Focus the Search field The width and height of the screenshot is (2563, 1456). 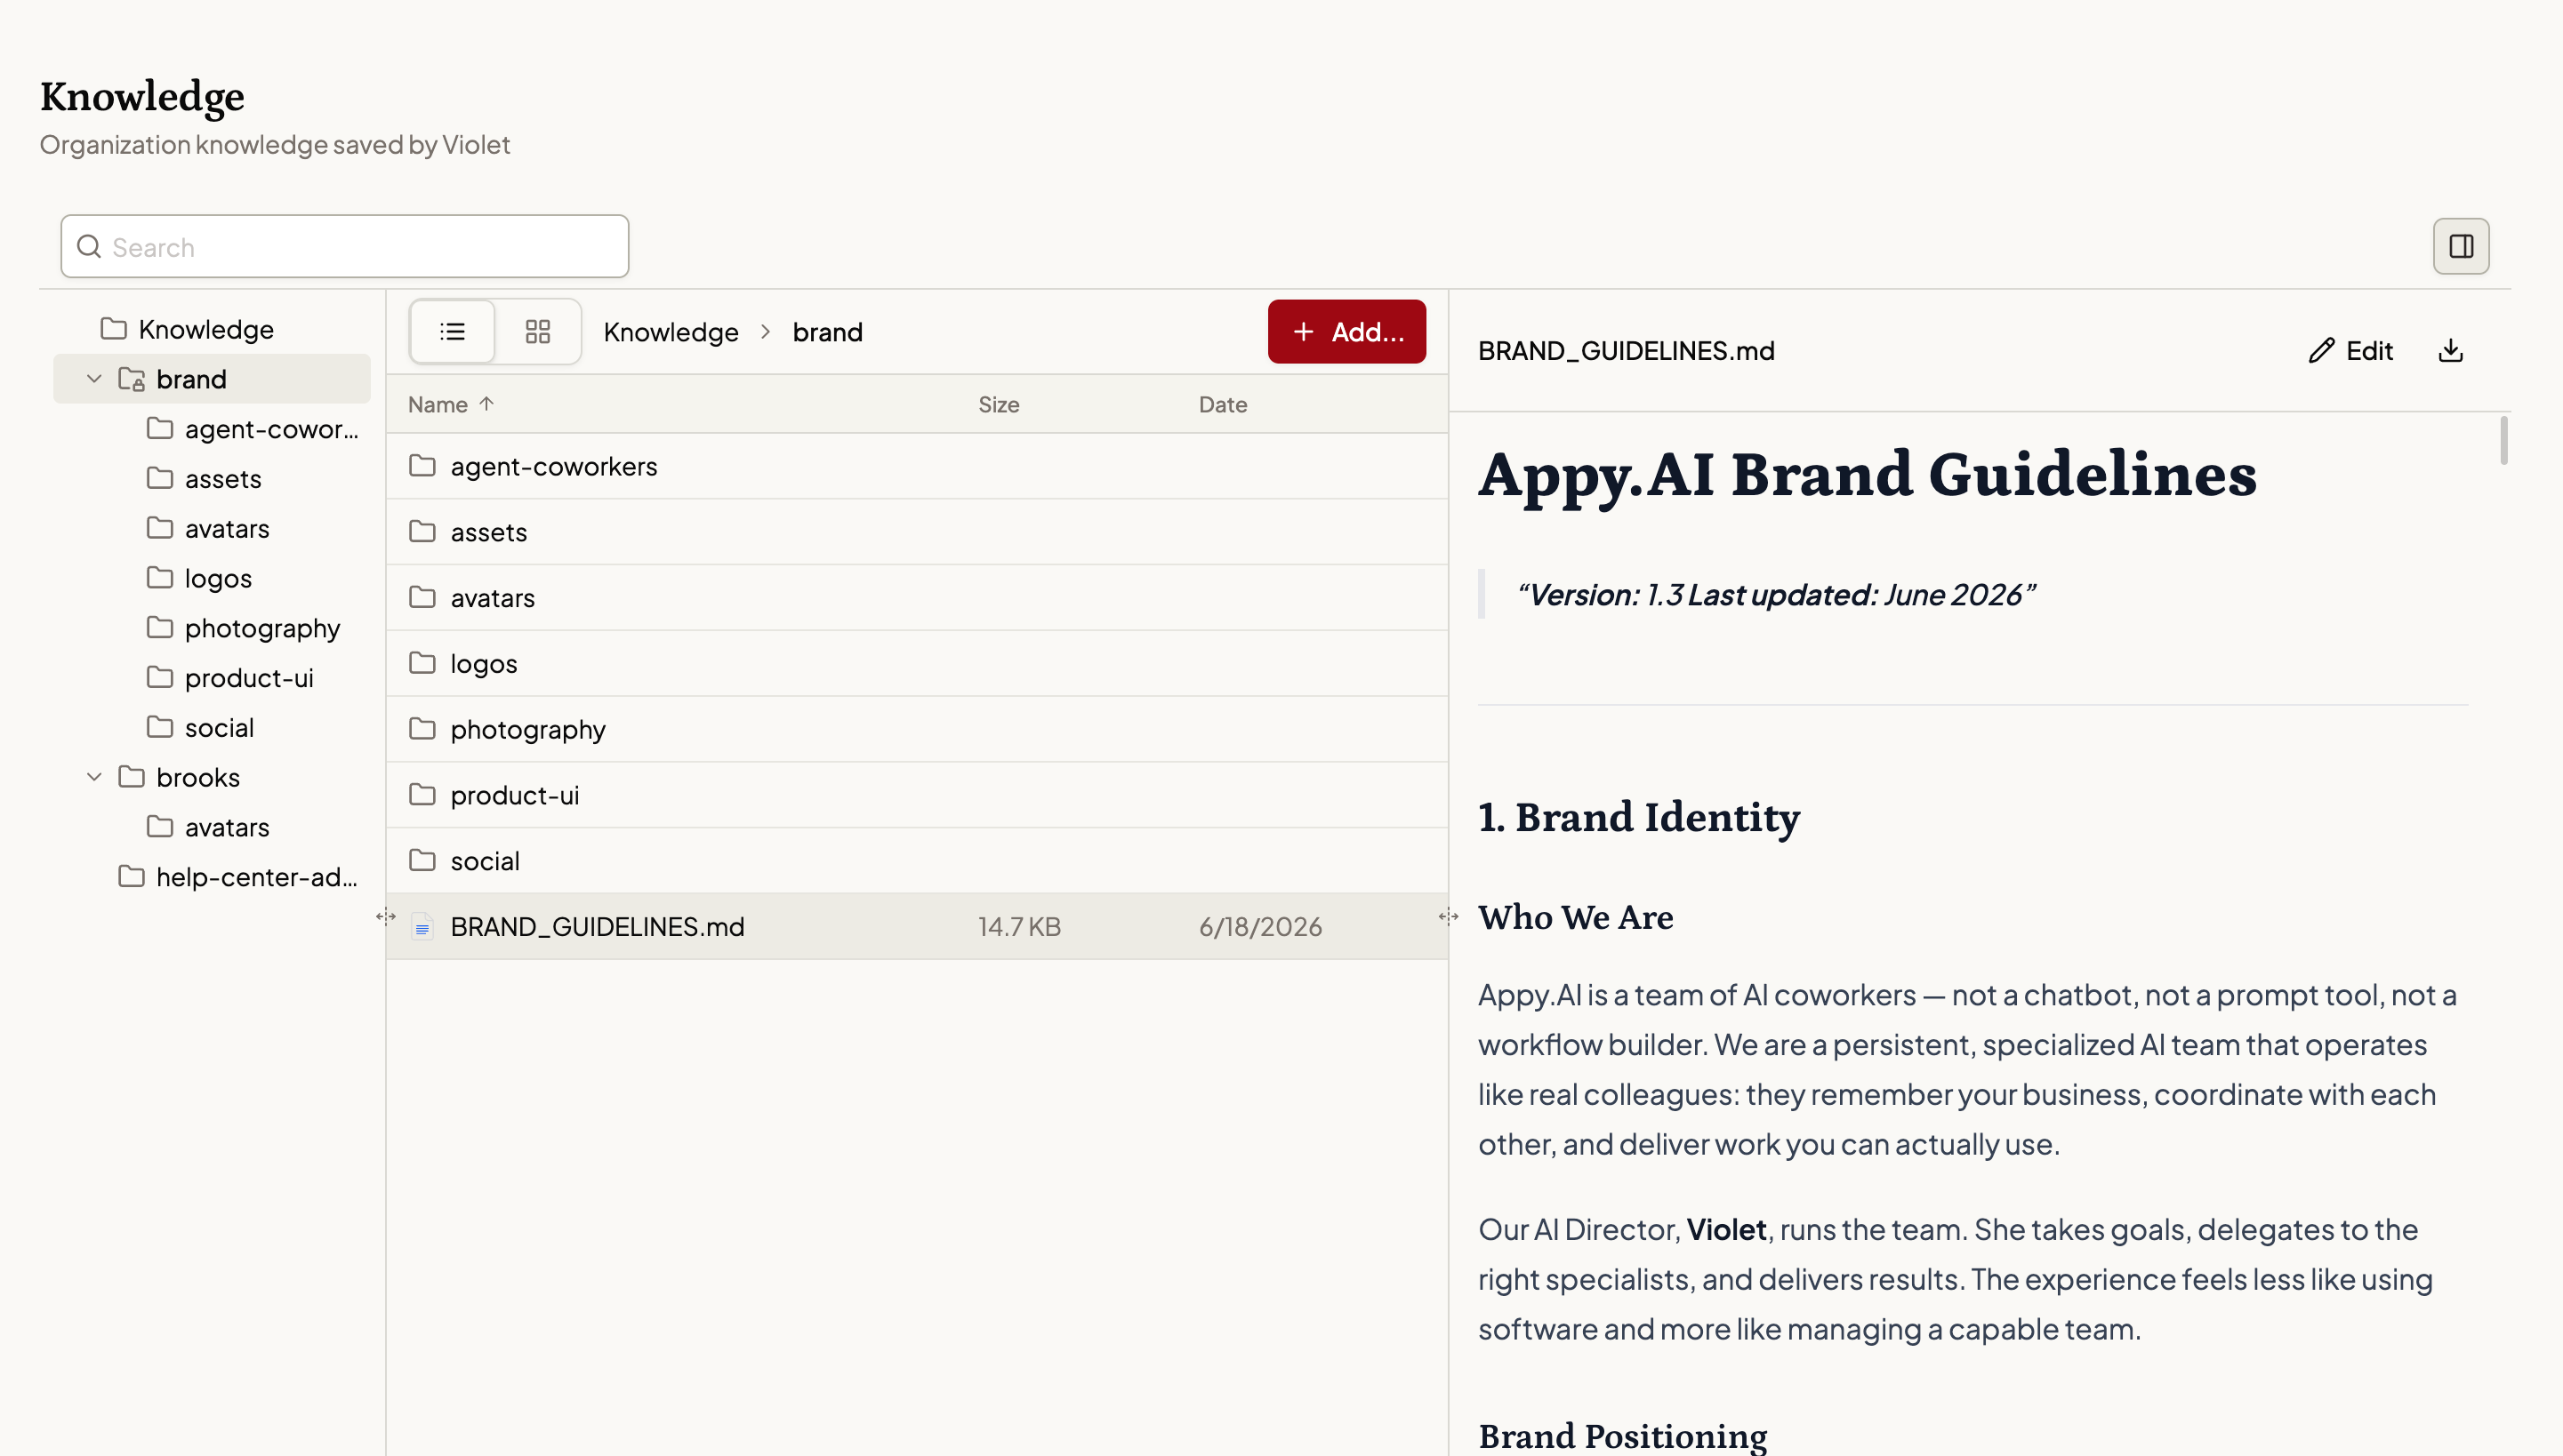tap(345, 246)
